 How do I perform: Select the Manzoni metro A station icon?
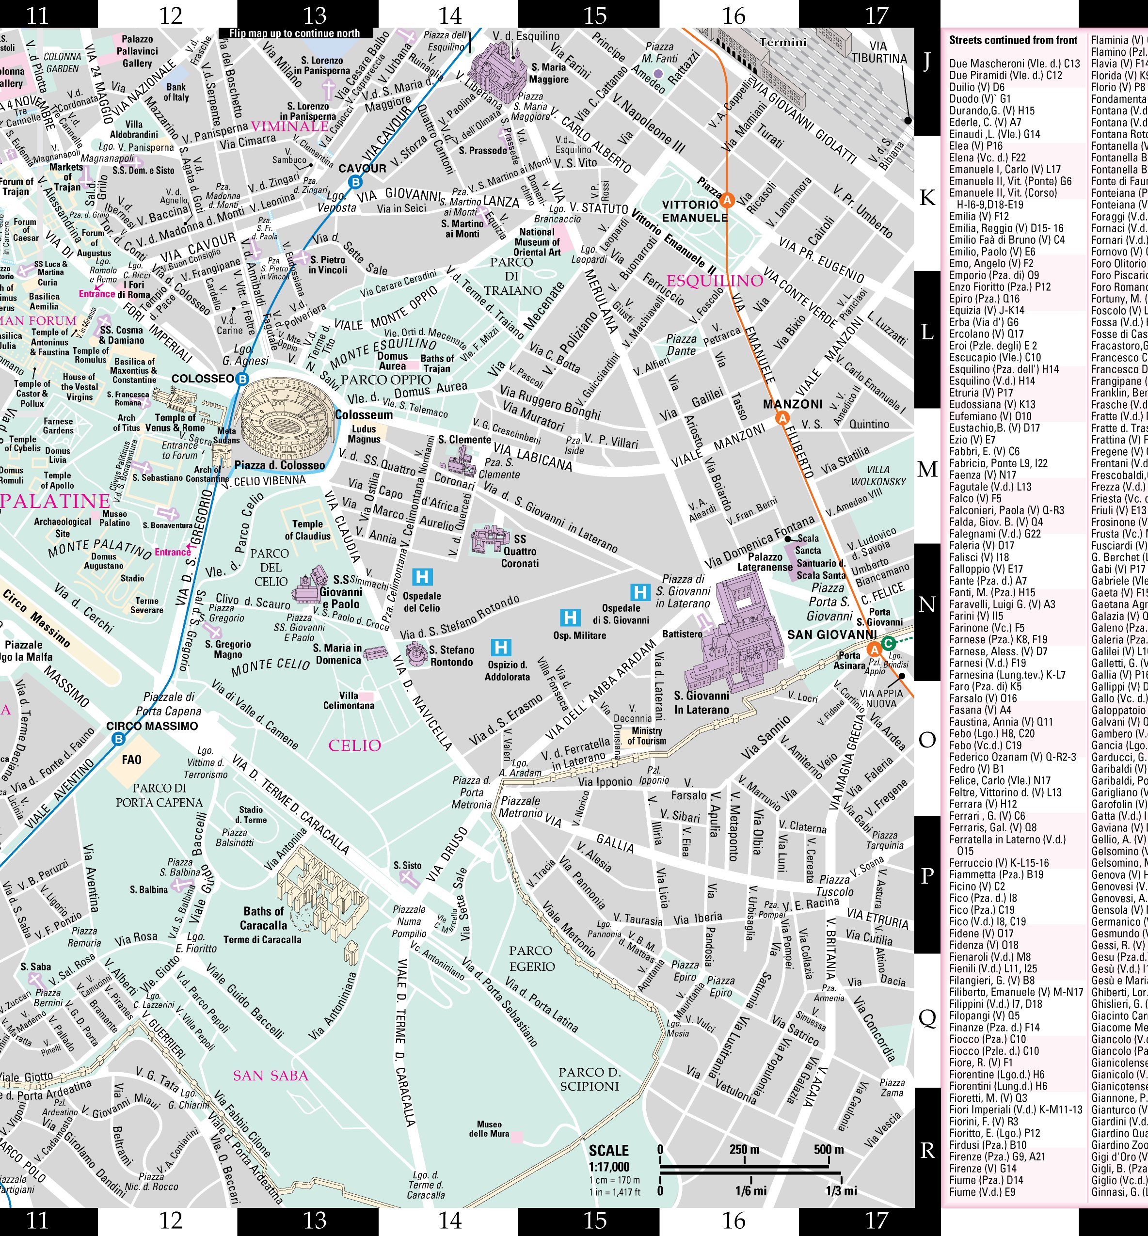click(x=783, y=419)
